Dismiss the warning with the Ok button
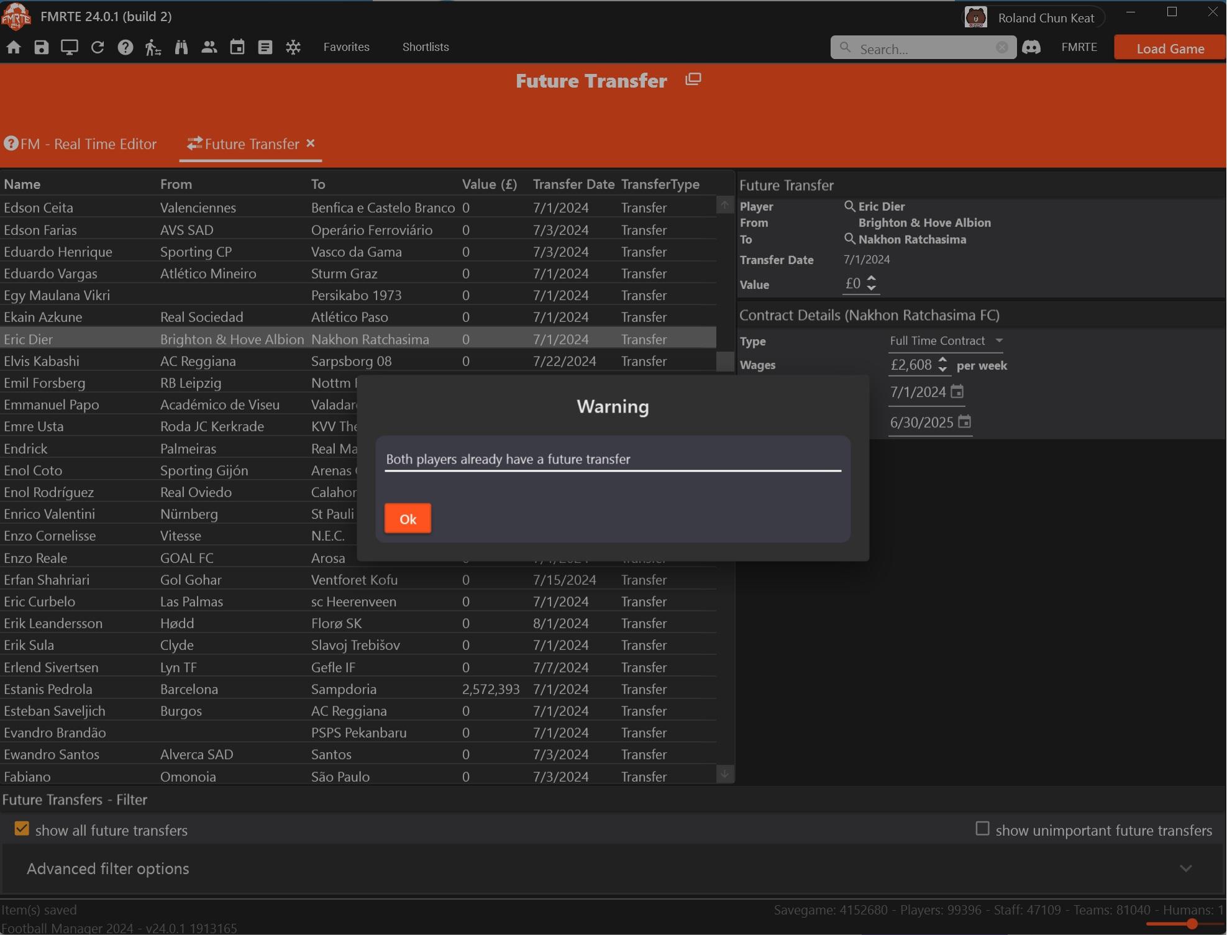Screen dimensions: 1227x935 click(x=407, y=518)
